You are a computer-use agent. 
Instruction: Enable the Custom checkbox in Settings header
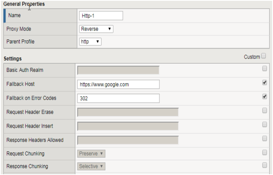tap(264, 56)
